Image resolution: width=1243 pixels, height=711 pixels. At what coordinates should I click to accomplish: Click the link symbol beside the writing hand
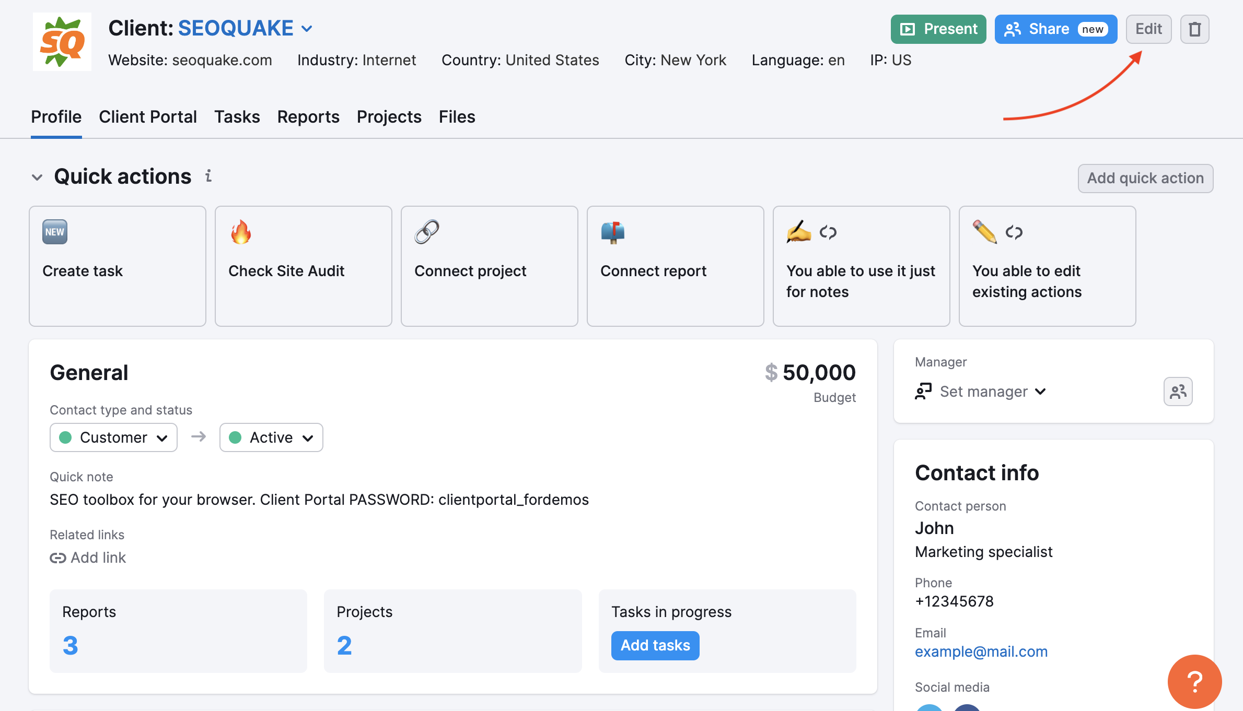(828, 232)
